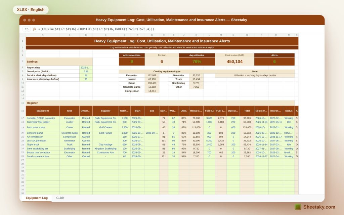Select the E5 cell reference box
Screen dimensions: 344x215
pyautogui.click(x=27, y=29)
